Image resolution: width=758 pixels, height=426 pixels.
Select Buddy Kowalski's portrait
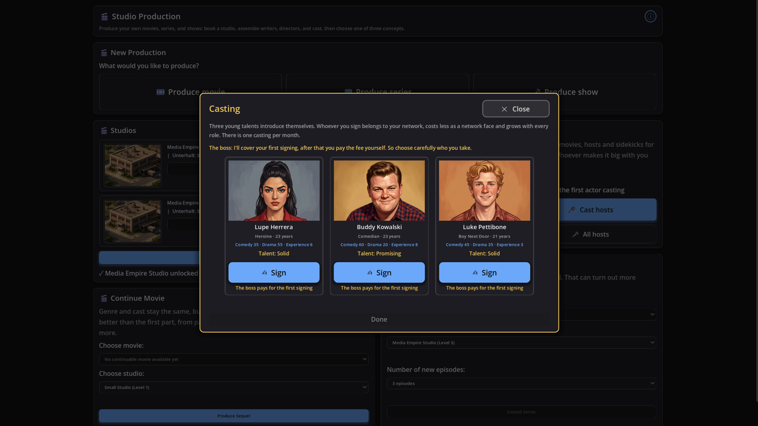[379, 191]
